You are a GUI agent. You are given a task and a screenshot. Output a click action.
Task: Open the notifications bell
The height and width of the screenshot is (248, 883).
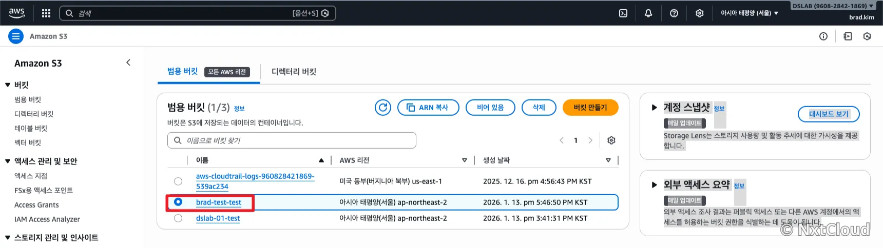click(x=648, y=13)
